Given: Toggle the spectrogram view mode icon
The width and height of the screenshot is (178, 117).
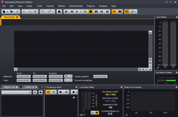Looking at the screenshot, I should click(x=120, y=12).
